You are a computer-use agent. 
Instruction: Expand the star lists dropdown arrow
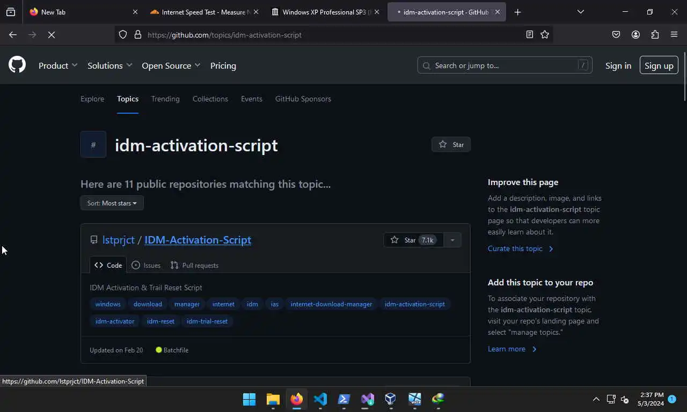(452, 240)
